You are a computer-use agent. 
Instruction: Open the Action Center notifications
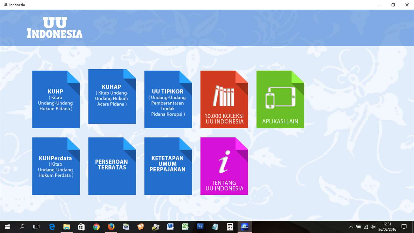(x=404, y=227)
